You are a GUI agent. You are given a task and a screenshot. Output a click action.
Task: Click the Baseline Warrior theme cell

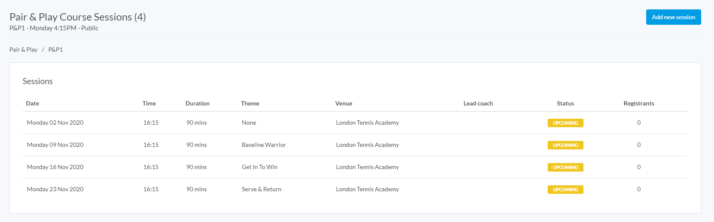tap(264, 145)
